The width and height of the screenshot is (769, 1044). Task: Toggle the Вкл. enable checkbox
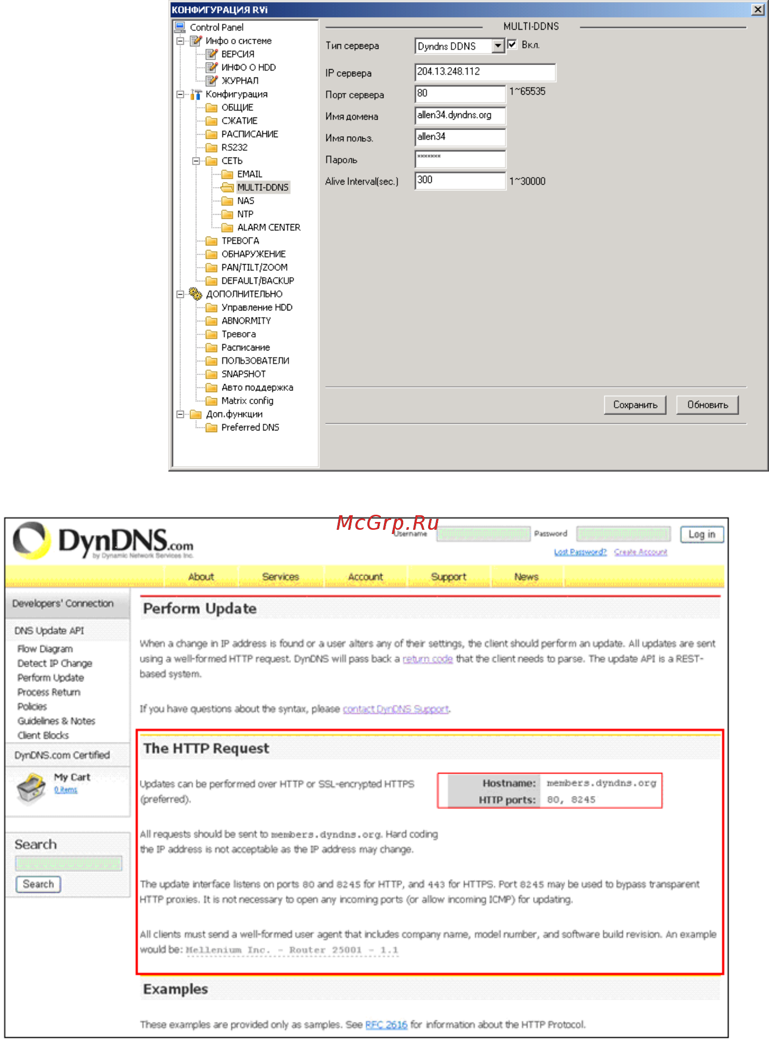tap(512, 45)
